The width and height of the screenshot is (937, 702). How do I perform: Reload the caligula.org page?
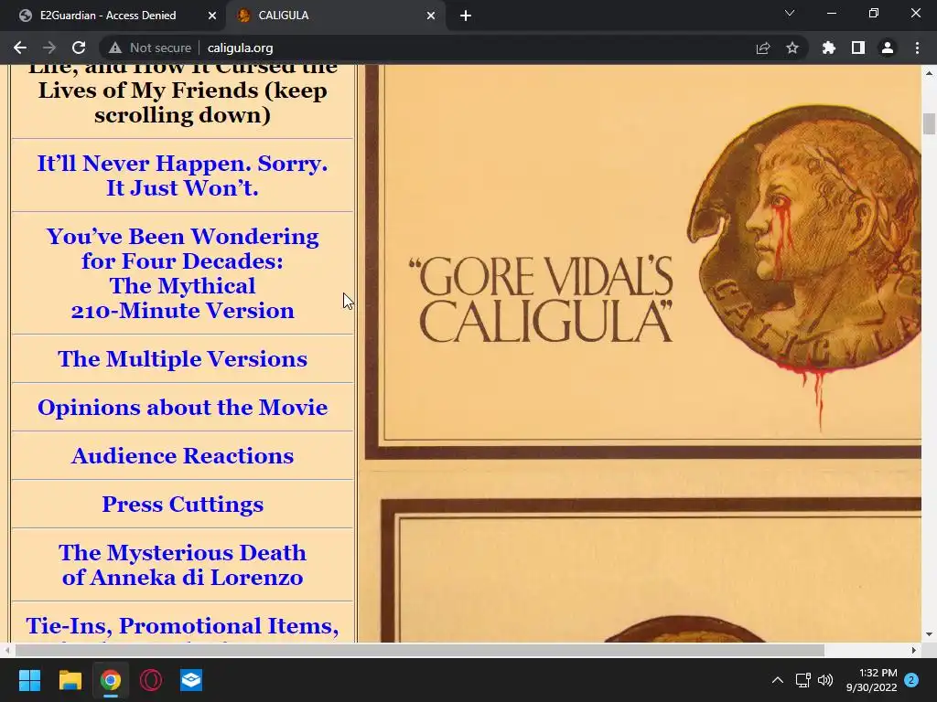79,48
